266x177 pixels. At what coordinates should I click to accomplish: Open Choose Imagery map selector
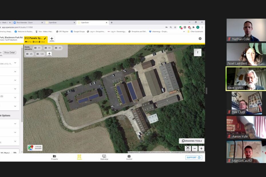coord(35,148)
